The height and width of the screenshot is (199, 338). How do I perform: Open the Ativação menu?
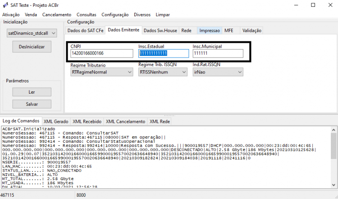pyautogui.click(x=11, y=15)
